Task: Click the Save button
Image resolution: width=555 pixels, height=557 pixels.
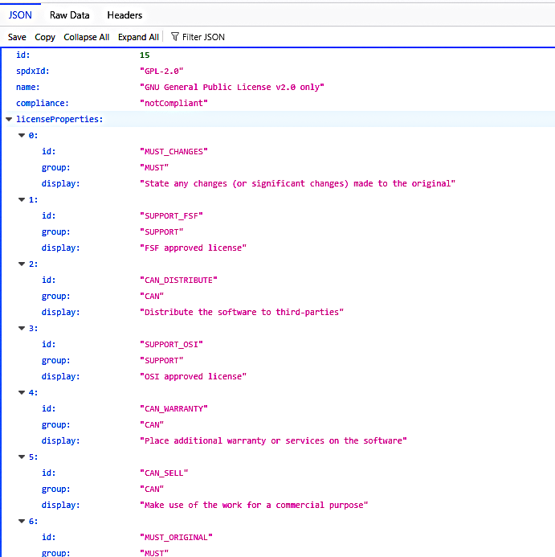Action: pyautogui.click(x=17, y=37)
